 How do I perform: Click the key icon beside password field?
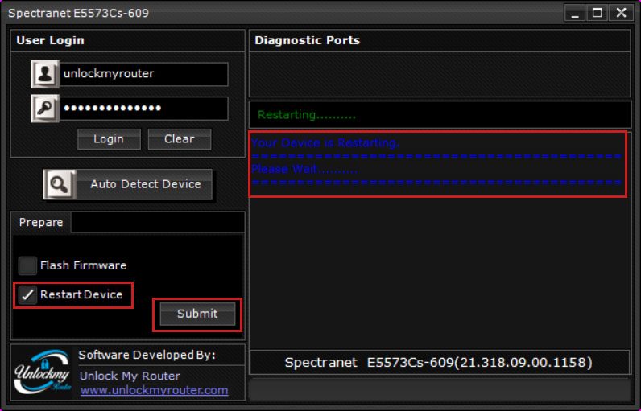coord(45,109)
